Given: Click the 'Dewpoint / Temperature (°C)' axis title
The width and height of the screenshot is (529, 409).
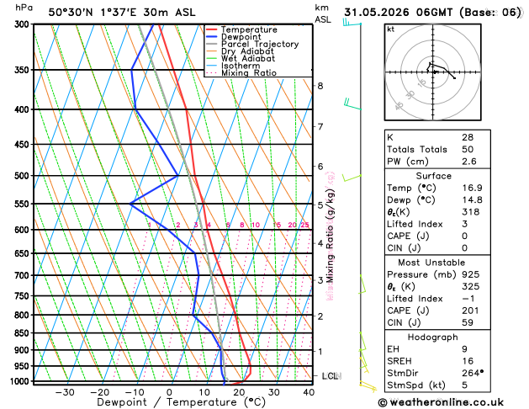Looking at the screenshot, I should [x=182, y=402].
